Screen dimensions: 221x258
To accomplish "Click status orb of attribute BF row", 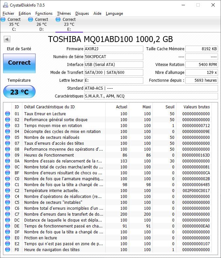I will coord(8,173).
